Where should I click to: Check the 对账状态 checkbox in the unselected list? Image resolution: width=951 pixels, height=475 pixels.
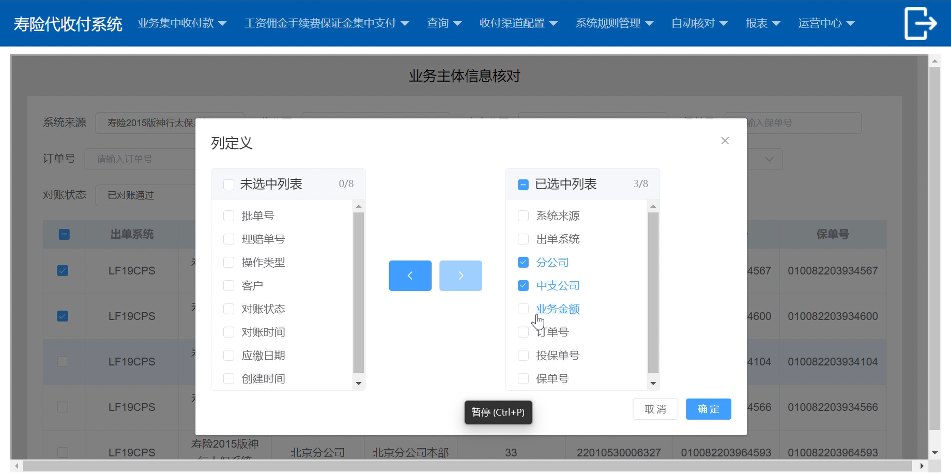click(228, 309)
